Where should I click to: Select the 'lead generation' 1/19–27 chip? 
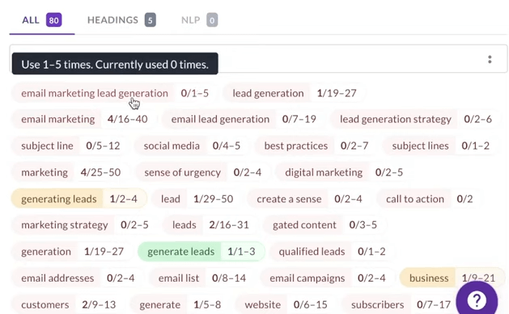[x=295, y=93]
